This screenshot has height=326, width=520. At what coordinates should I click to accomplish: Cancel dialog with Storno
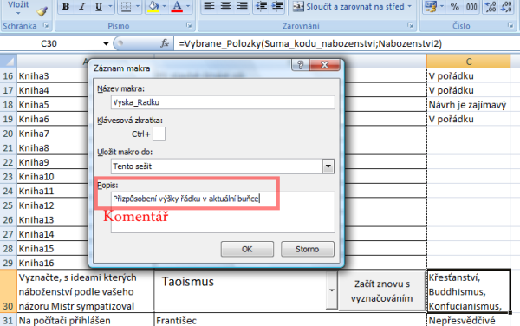308,249
